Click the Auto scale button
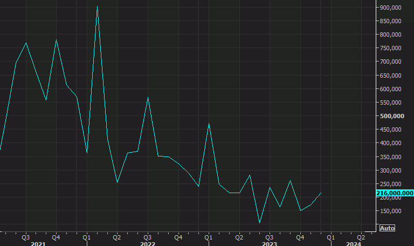The height and width of the screenshot is (246, 414). (387, 228)
